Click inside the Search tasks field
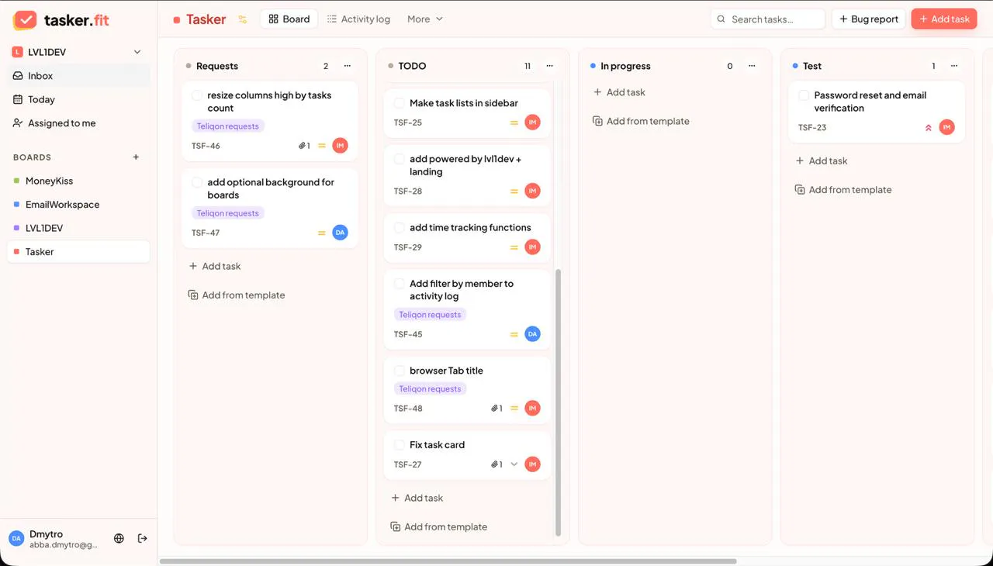Viewport: 993px width, 566px height. pos(768,19)
